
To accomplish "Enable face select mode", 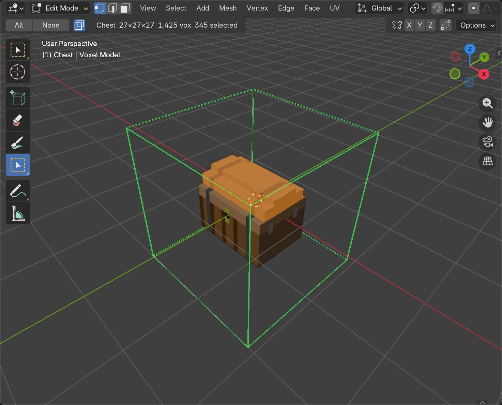I will click(x=125, y=8).
